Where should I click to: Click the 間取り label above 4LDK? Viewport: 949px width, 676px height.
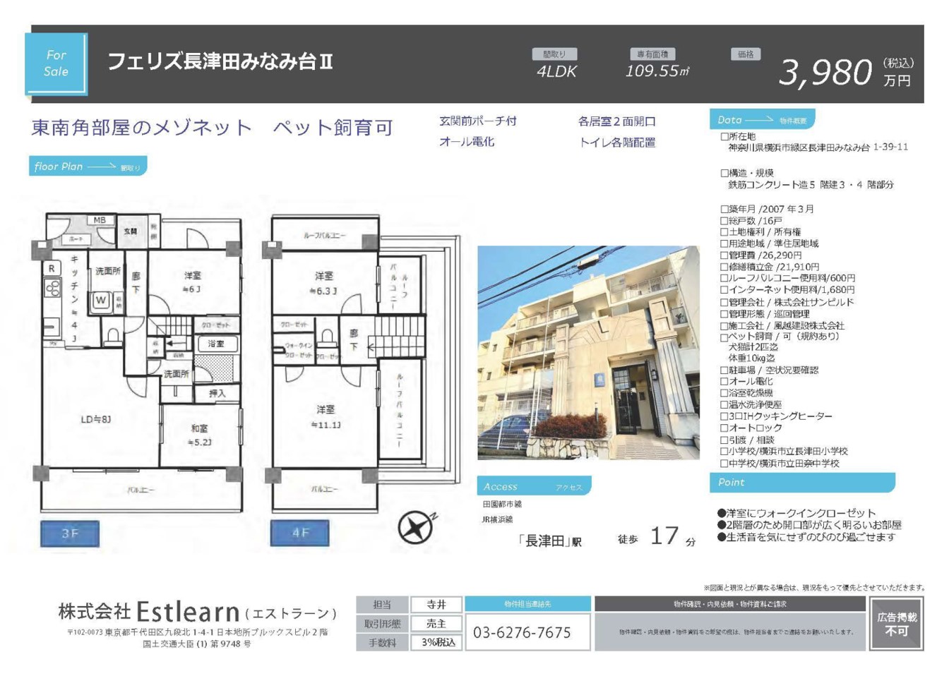coord(554,54)
